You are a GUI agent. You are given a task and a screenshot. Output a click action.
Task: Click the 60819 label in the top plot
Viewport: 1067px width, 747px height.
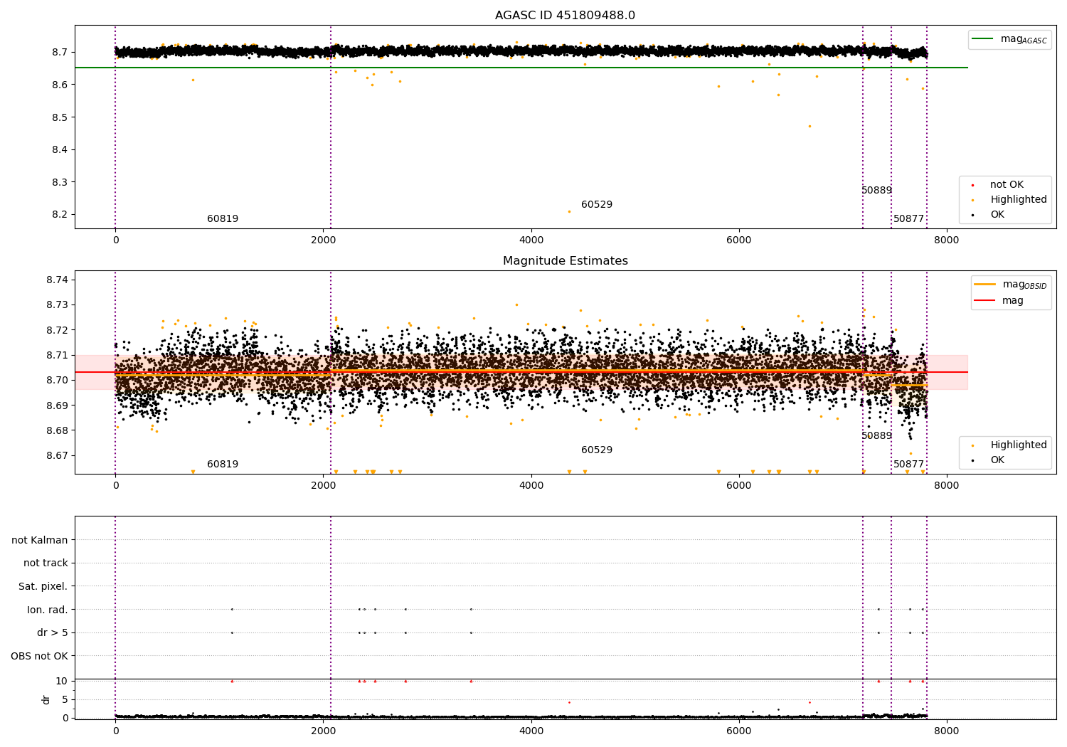pos(223,219)
